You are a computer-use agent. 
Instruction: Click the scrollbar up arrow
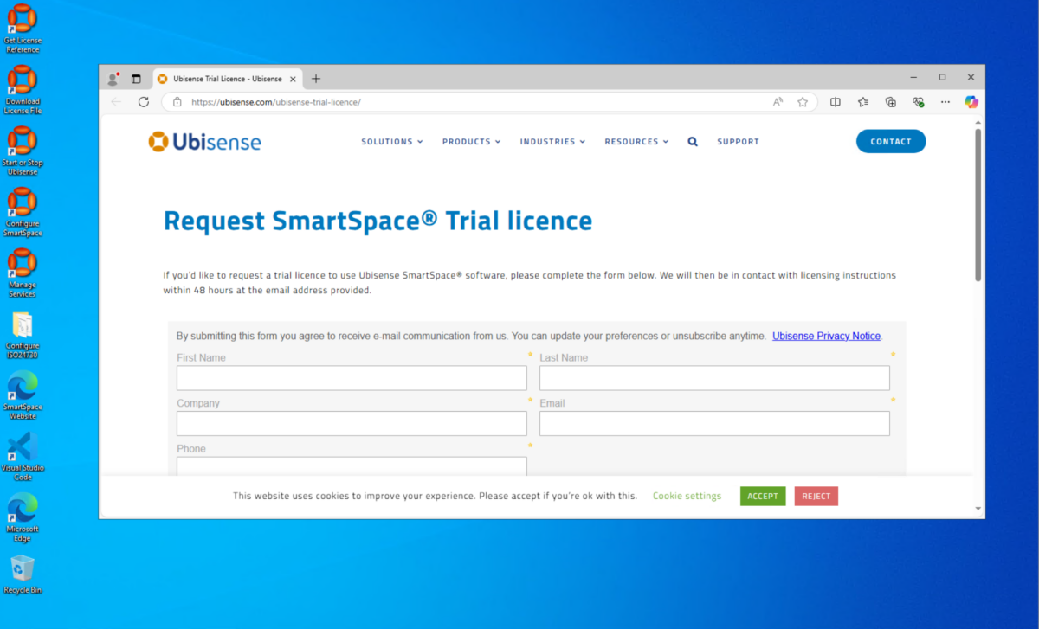tap(978, 122)
